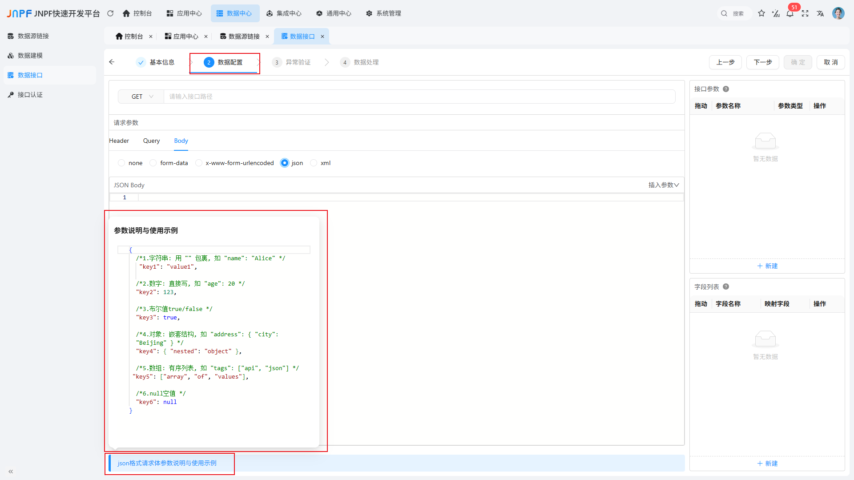The image size is (854, 480).
Task: Click the favorites star icon in the top bar
Action: pyautogui.click(x=761, y=14)
